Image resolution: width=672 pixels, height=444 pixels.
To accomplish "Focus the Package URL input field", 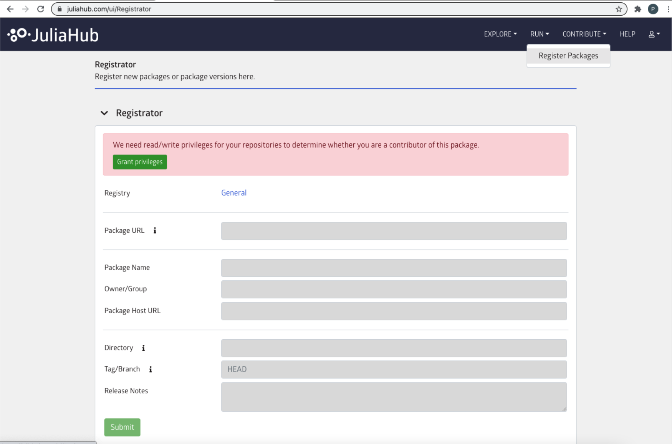I will pyautogui.click(x=394, y=231).
